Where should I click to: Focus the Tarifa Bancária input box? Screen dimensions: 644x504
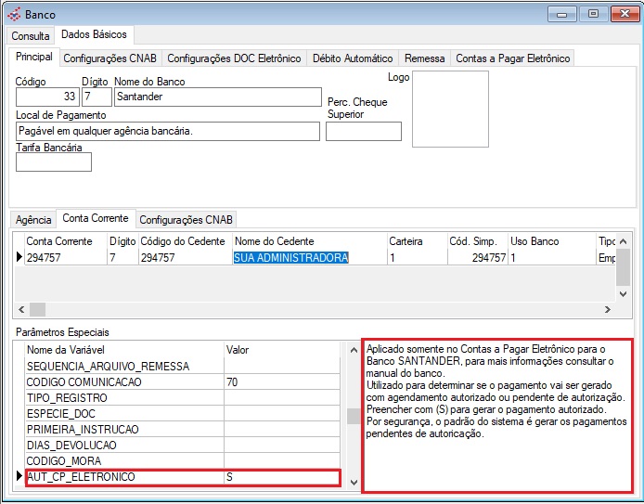(x=54, y=162)
